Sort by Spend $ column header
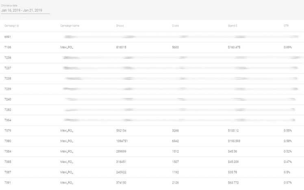This screenshot has width=304, height=190. pos(232,26)
